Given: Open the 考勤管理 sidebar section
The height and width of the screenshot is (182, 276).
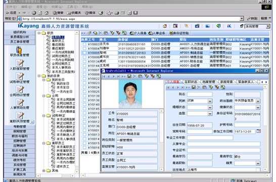Looking at the screenshot, I should (x=20, y=126).
